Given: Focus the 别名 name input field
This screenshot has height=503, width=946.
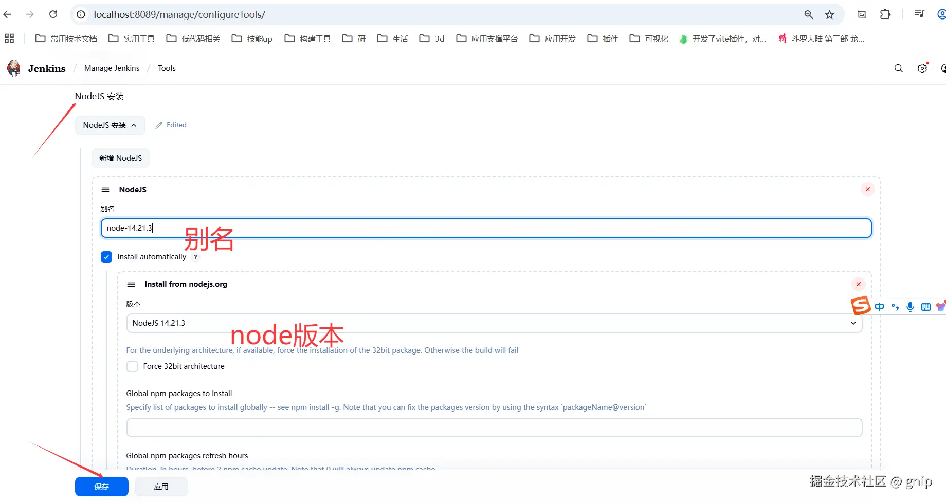Looking at the screenshot, I should (486, 228).
